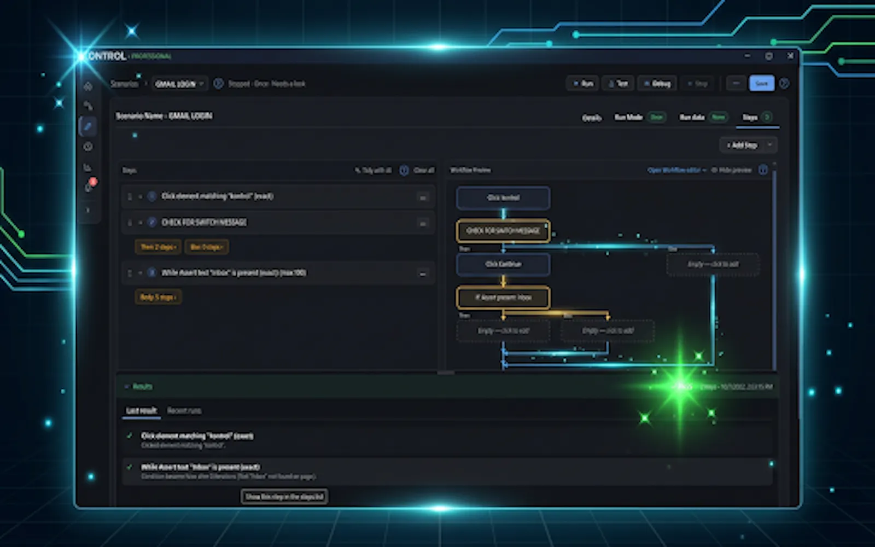This screenshot has width=875, height=547.
Task: Expand the Body 5 steps chip
Action: tap(158, 297)
